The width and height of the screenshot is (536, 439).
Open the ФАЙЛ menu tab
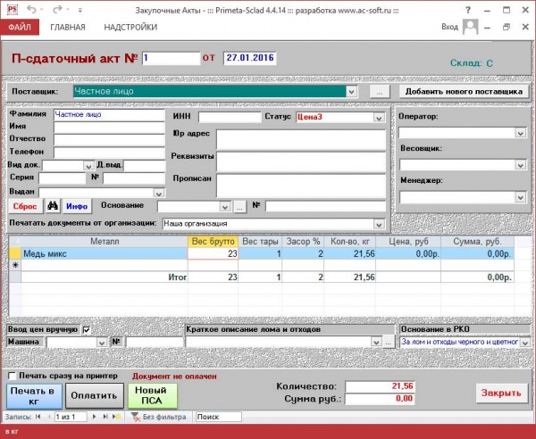21,28
